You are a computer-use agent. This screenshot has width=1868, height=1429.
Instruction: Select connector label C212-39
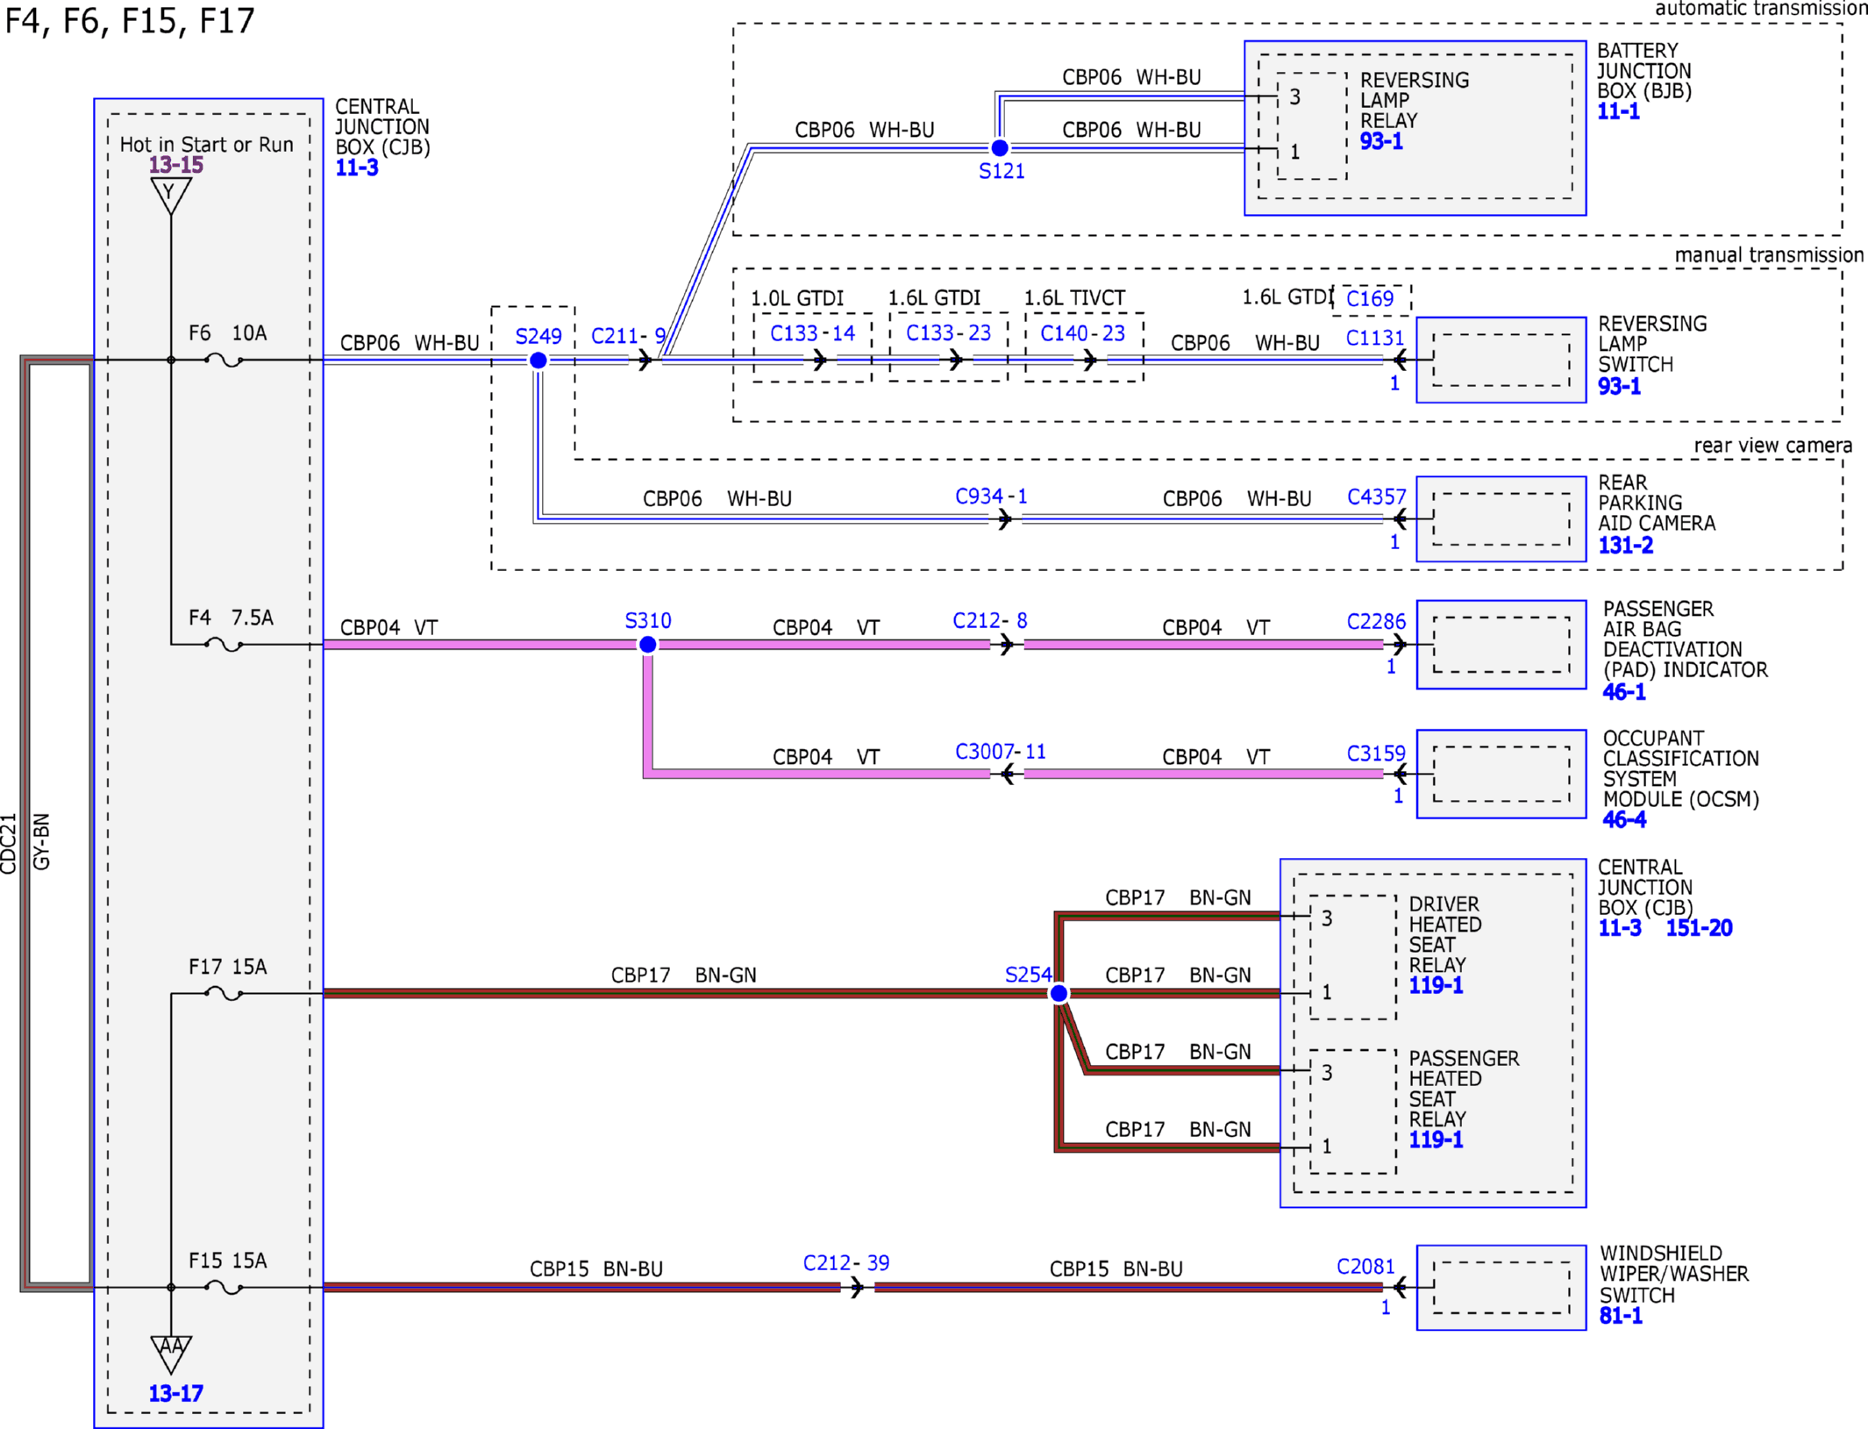point(846,1262)
